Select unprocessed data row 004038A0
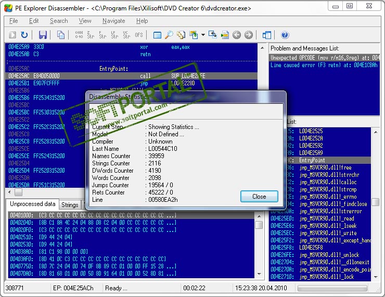 131,252
